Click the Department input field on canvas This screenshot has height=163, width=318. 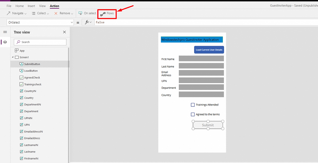[201, 87]
